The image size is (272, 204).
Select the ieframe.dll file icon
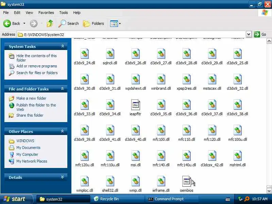[161, 181]
